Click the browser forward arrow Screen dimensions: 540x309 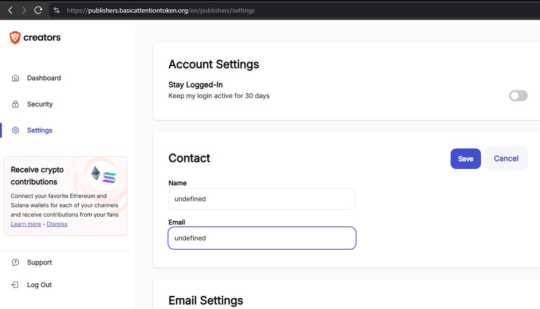(x=24, y=10)
